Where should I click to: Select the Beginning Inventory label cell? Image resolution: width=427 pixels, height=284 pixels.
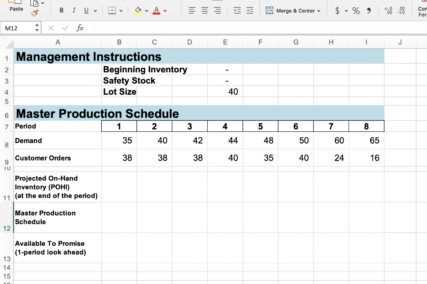pyautogui.click(x=145, y=69)
